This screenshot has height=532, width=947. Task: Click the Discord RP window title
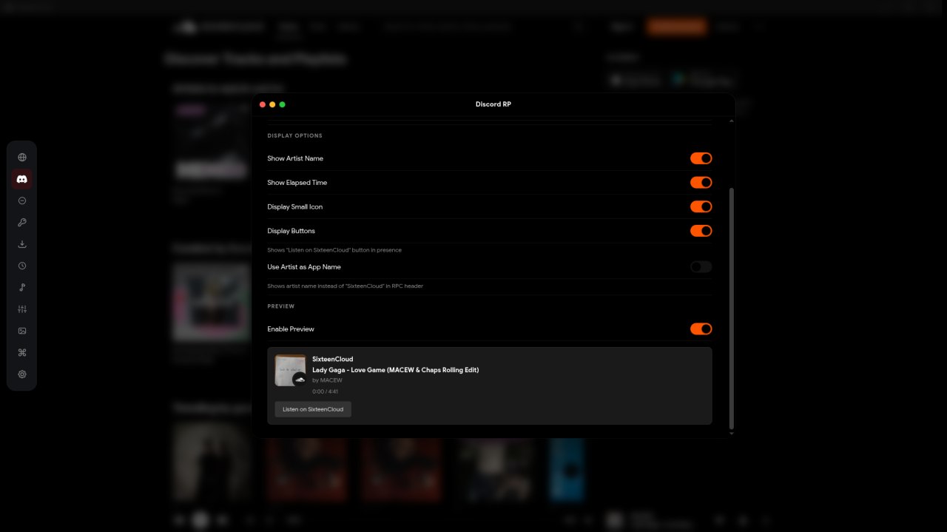click(493, 104)
